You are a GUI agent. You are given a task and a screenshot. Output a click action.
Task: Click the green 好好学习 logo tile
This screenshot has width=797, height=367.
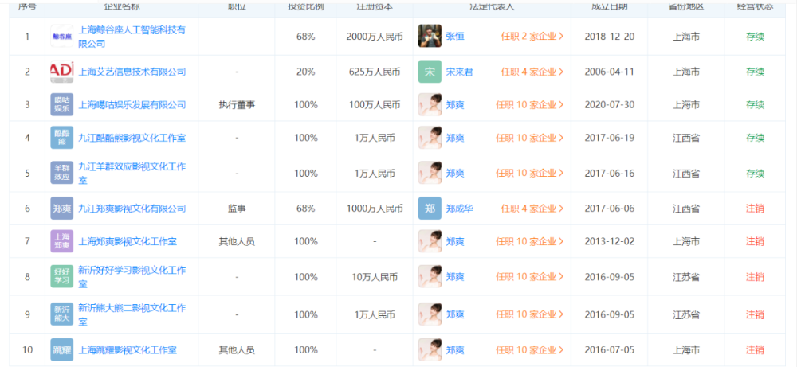click(62, 277)
